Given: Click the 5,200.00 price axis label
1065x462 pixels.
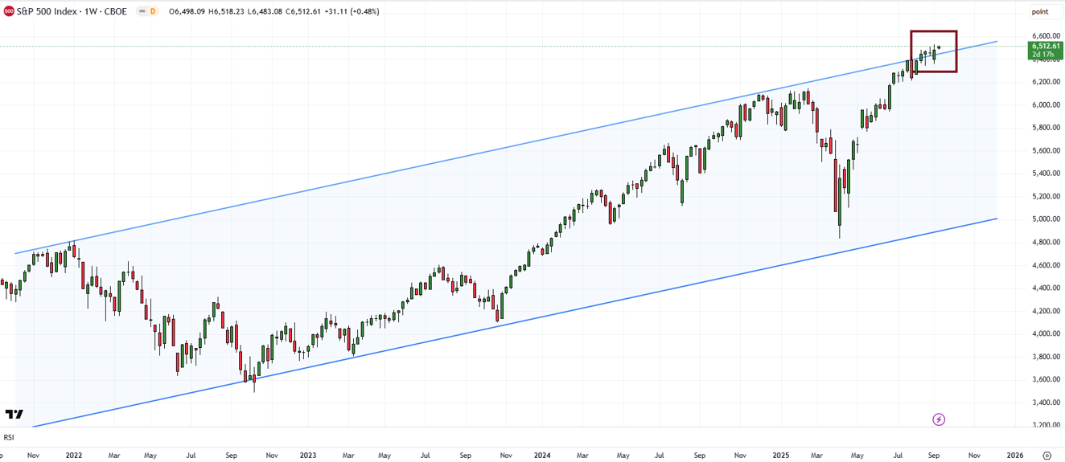Looking at the screenshot, I should (x=1045, y=196).
